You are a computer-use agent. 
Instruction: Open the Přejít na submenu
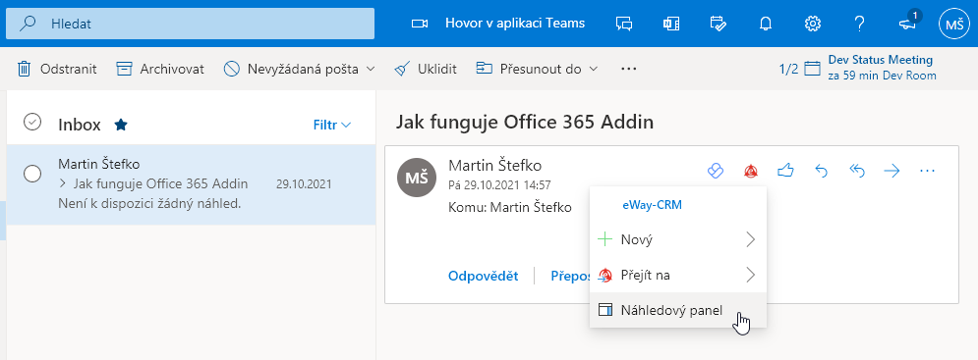pyautogui.click(x=678, y=275)
